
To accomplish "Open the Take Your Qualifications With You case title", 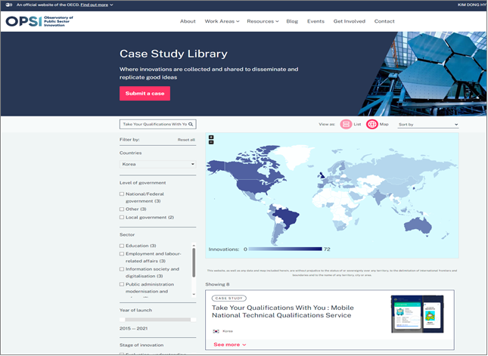I will 283,311.
